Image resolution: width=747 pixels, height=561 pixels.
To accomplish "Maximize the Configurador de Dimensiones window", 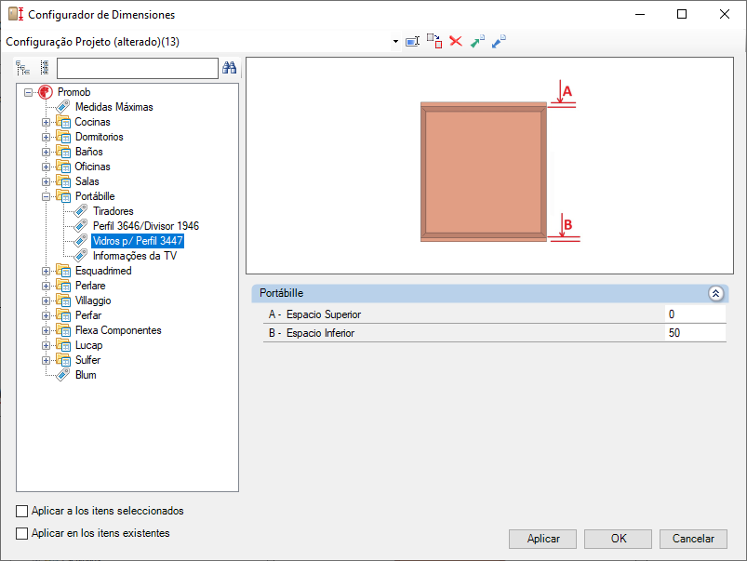I will pyautogui.click(x=682, y=14).
